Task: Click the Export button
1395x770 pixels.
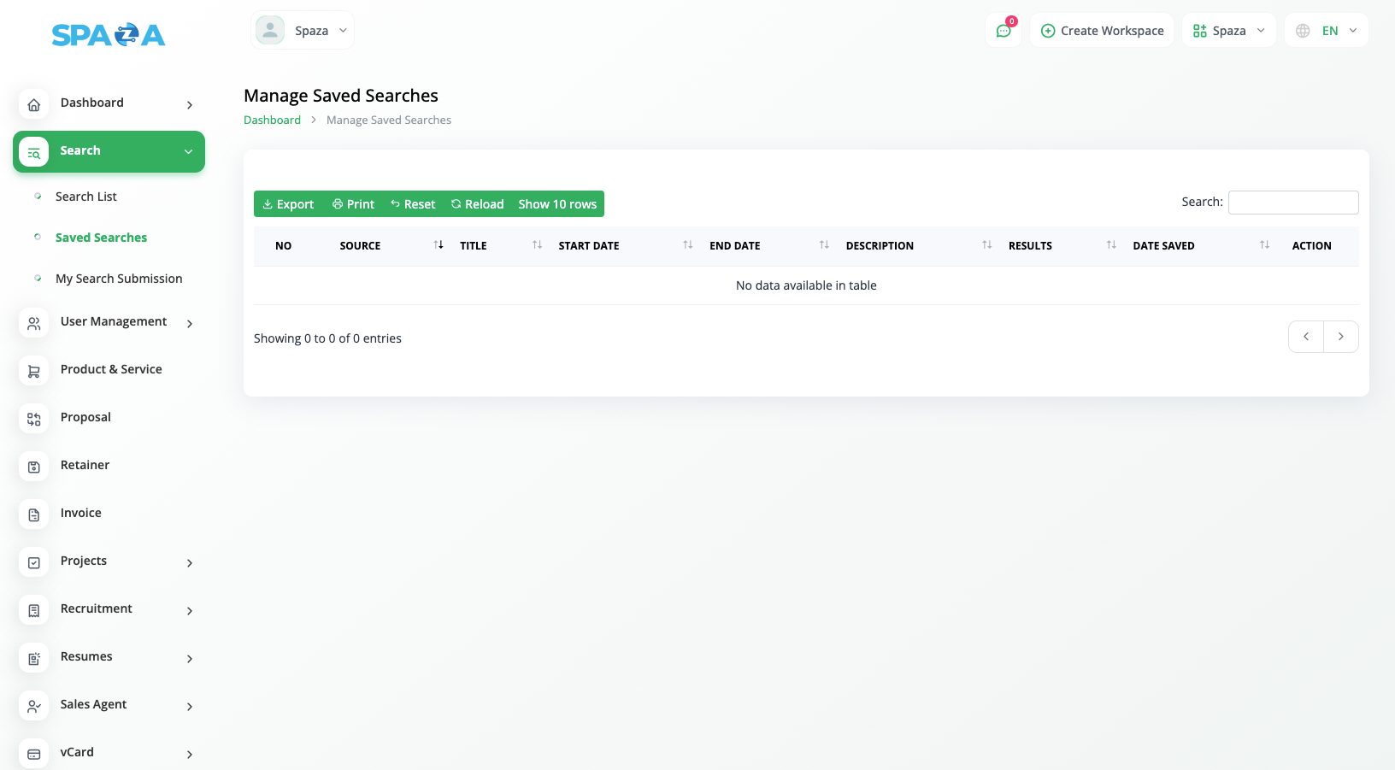Action: coord(288,204)
